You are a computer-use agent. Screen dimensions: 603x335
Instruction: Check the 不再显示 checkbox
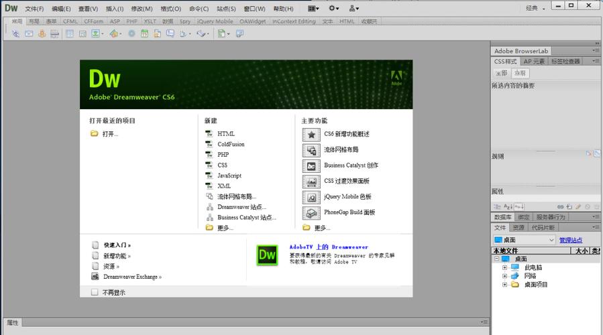pyautogui.click(x=95, y=292)
